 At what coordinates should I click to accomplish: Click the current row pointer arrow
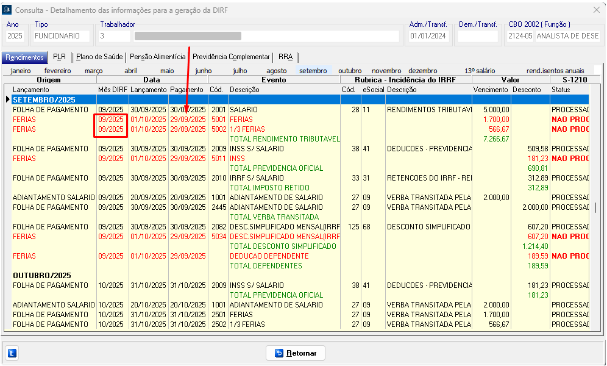[x=8, y=99]
